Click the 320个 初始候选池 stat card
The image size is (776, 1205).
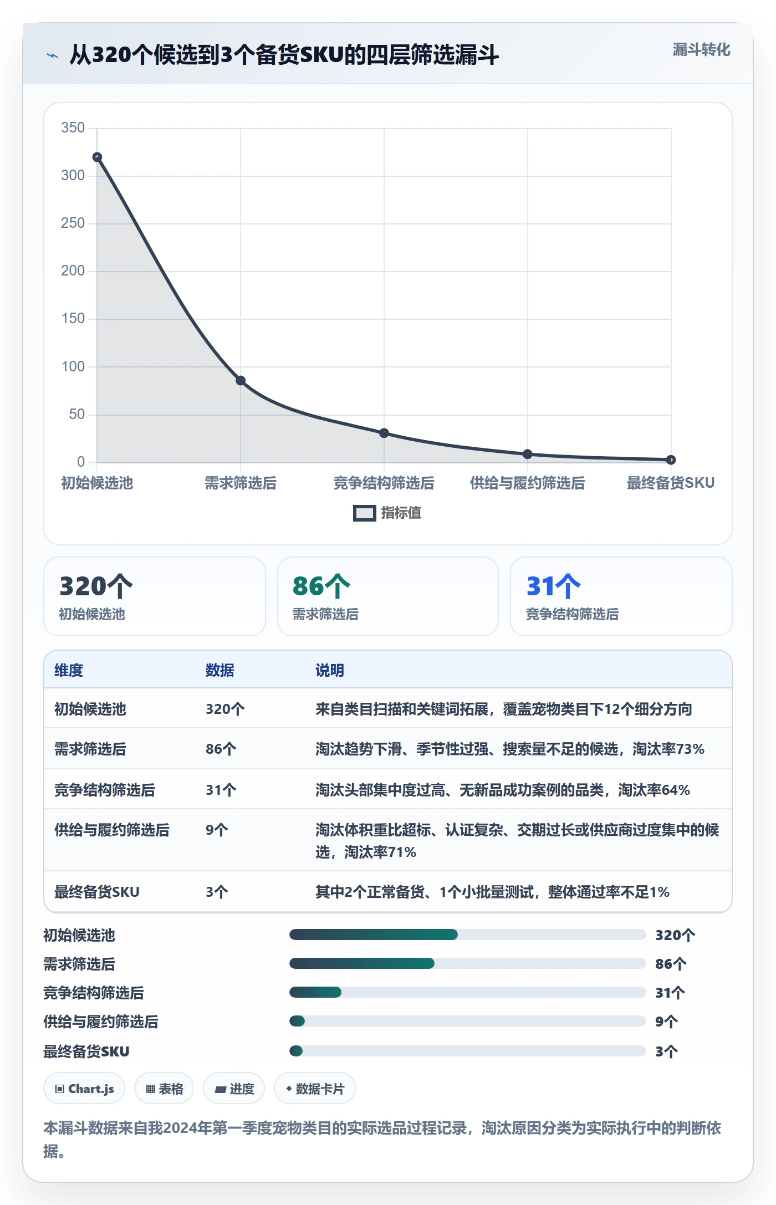155,596
